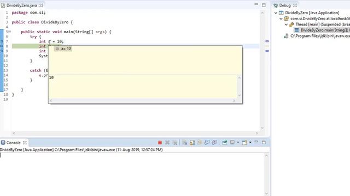Close the DivideByZero.java editor tab
350x196 pixels.
click(x=42, y=5)
